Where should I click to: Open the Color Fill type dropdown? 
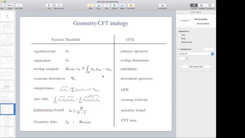point(196,54)
